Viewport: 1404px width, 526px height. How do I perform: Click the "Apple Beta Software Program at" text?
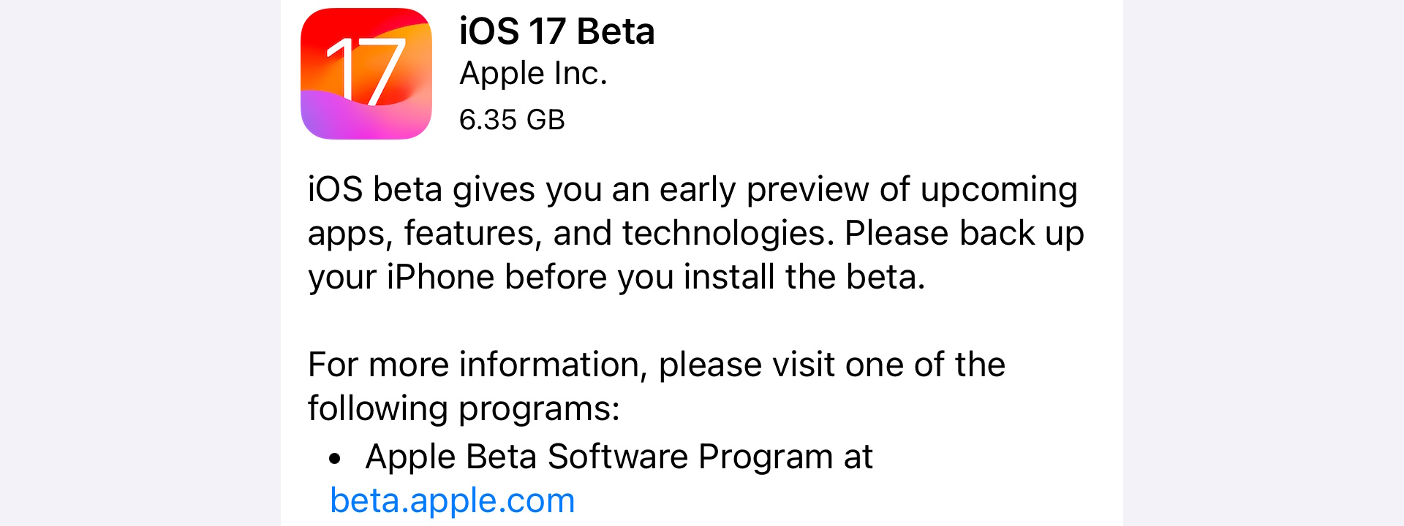(619, 457)
